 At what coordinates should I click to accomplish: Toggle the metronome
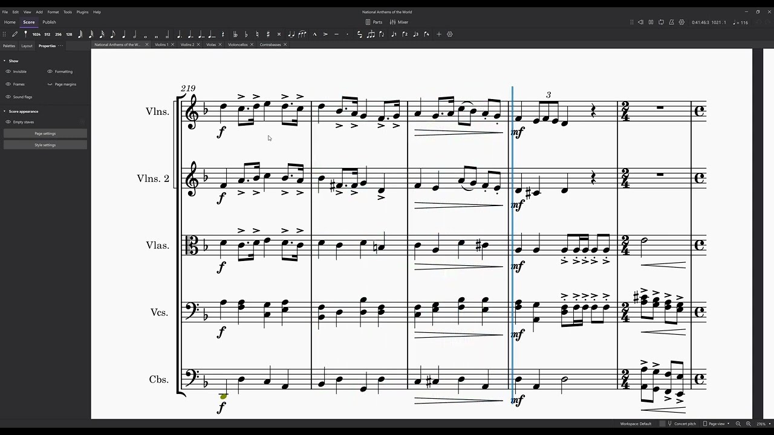671,22
